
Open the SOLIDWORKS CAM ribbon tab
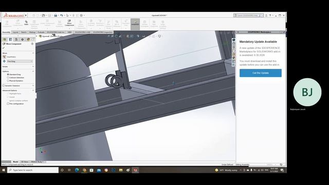tap(82, 32)
